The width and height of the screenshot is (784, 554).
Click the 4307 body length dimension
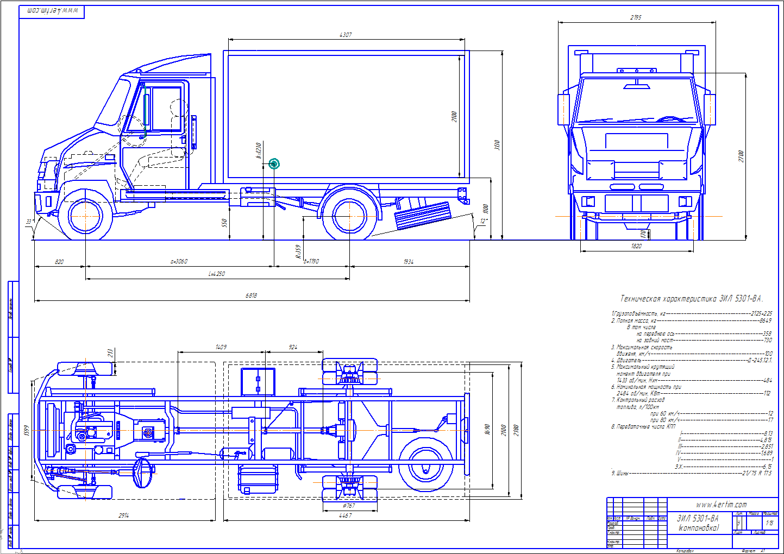click(346, 35)
